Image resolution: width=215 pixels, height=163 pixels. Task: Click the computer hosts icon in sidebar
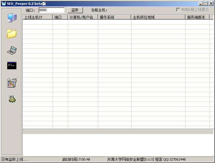(12, 18)
